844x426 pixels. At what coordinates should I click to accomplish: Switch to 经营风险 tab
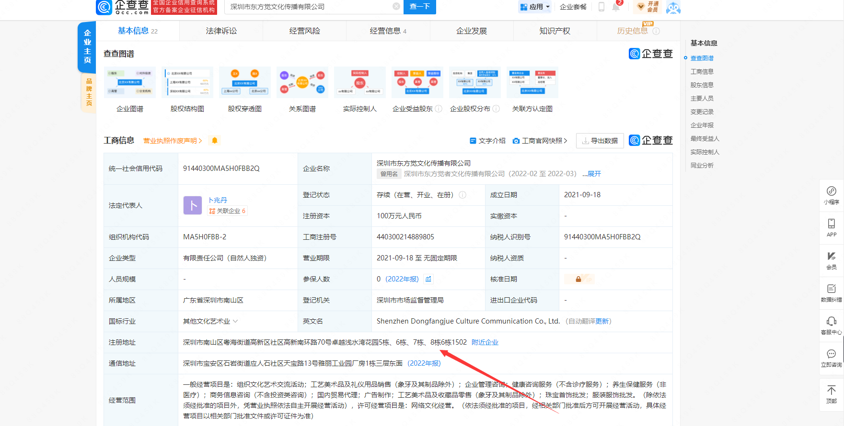pyautogui.click(x=305, y=31)
